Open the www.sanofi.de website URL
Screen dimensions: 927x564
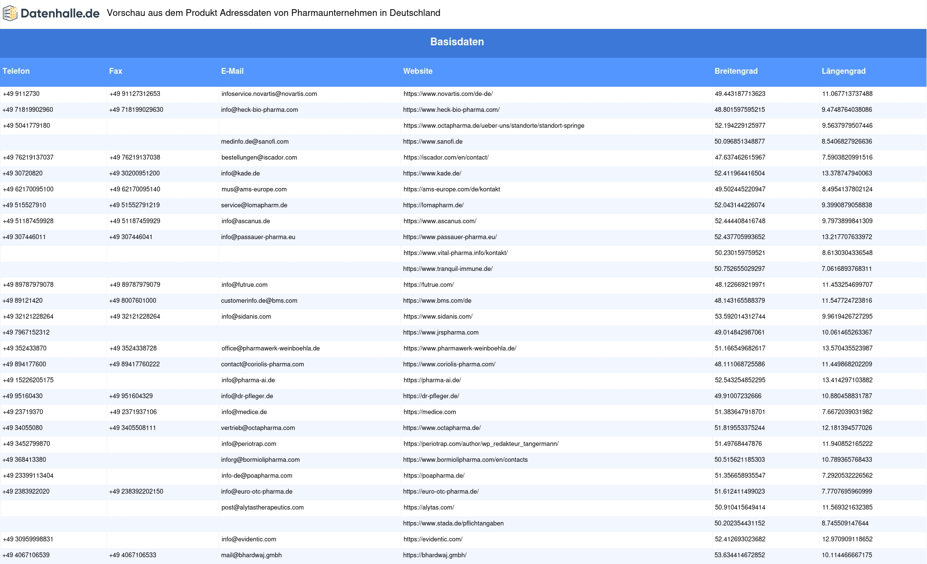click(433, 142)
